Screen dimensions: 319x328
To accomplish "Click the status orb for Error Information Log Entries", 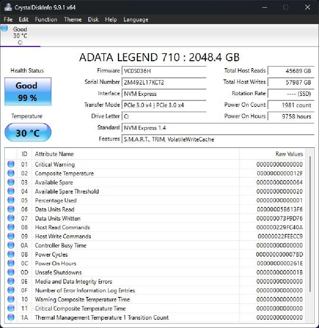I will click(11, 290).
